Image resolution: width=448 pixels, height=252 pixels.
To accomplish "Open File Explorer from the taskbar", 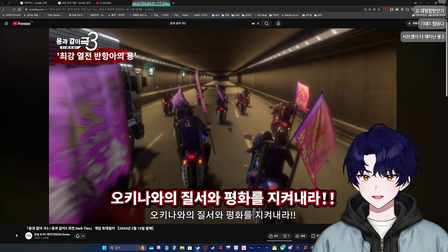I will coord(182,248).
